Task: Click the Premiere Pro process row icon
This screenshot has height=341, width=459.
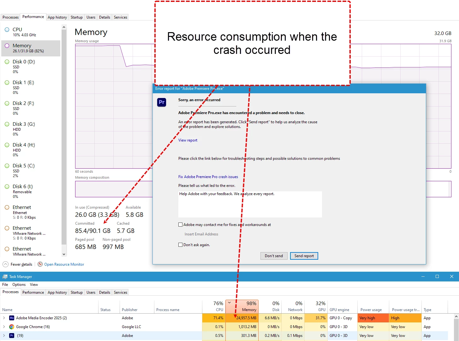Action: (12, 336)
